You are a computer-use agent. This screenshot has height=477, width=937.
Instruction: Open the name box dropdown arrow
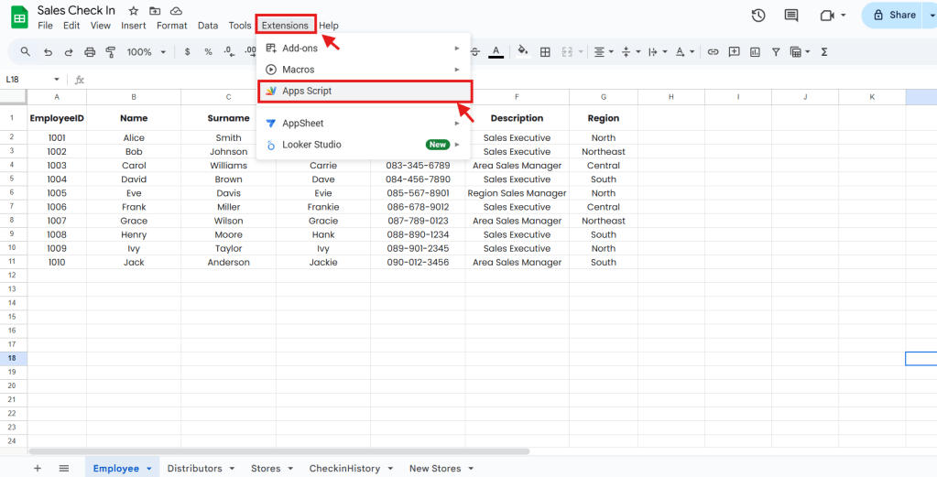[57, 80]
